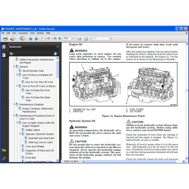The width and height of the screenshot is (189, 189).
Task: Click the document horizontal scroll thumb
Action: (131, 161)
